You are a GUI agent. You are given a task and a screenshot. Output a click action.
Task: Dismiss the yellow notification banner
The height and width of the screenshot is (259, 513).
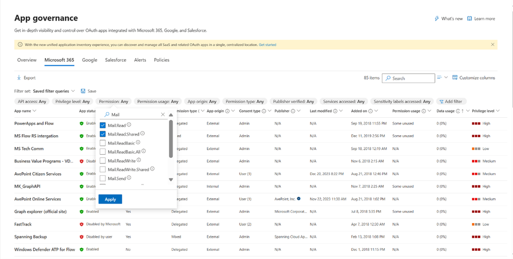(x=493, y=45)
